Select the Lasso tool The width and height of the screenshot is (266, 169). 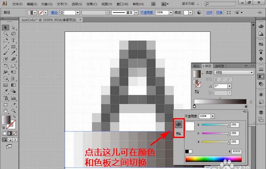13,34
